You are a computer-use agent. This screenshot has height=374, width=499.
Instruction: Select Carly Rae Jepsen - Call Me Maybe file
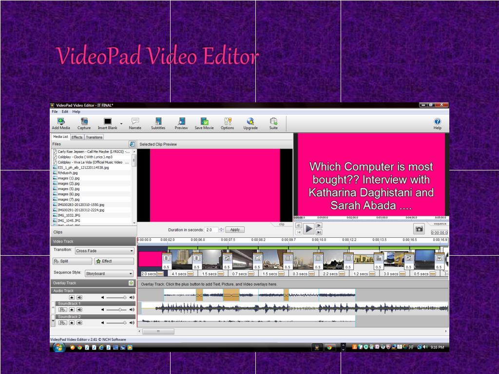pyautogui.click(x=91, y=151)
